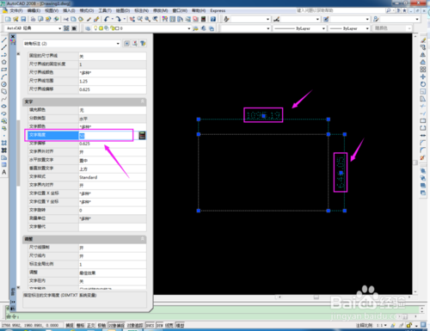Click the help search input box
Image resolution: width=430 pixels, height=331 pixels.
341,10
